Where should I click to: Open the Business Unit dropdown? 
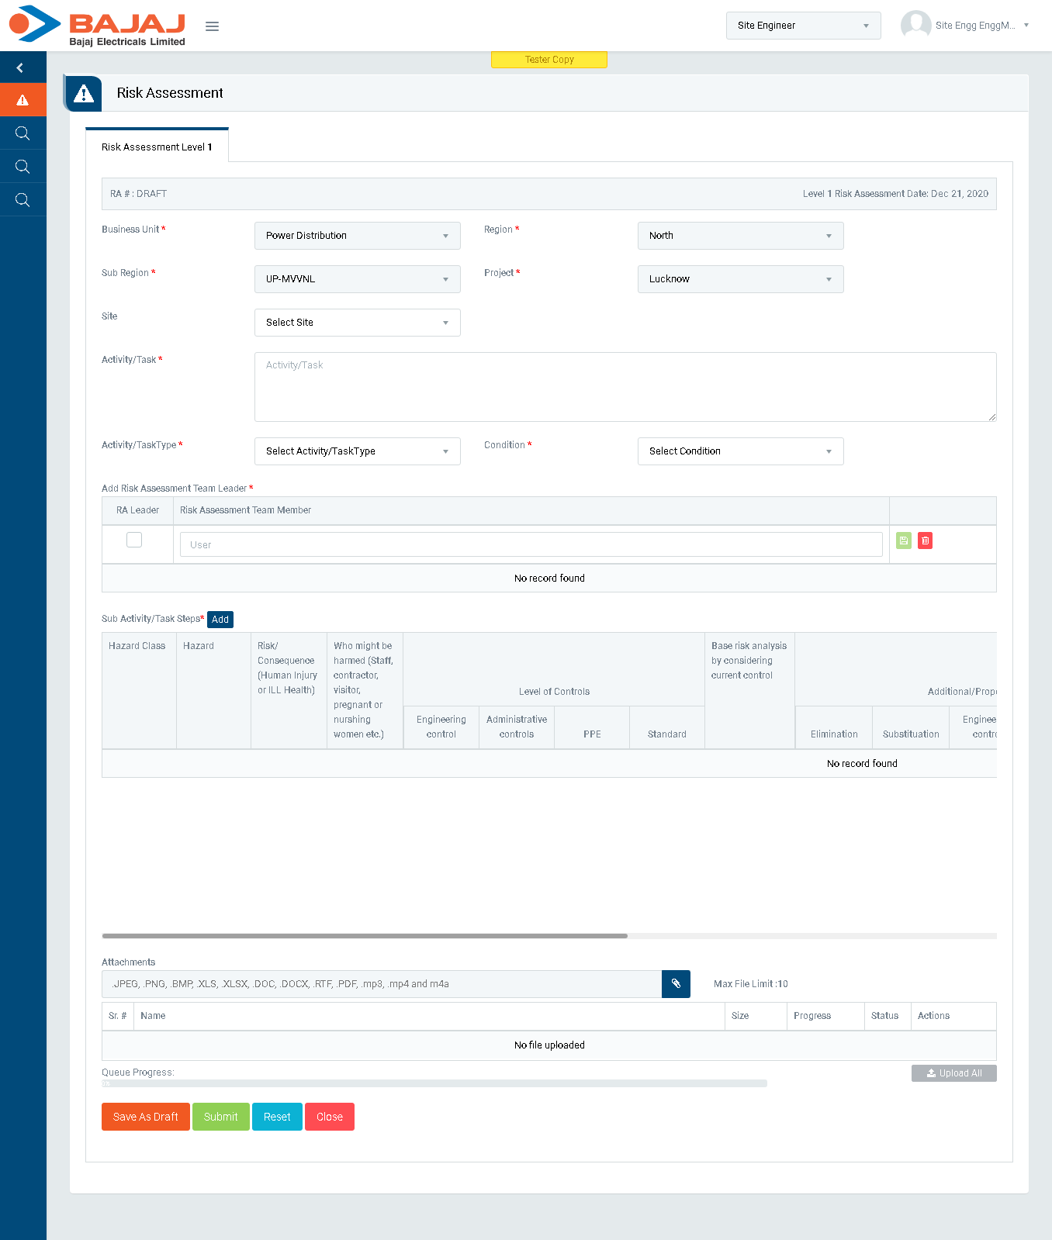point(357,236)
